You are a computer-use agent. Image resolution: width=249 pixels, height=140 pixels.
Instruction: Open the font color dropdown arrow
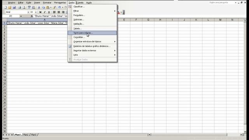pyautogui.click(x=121, y=12)
